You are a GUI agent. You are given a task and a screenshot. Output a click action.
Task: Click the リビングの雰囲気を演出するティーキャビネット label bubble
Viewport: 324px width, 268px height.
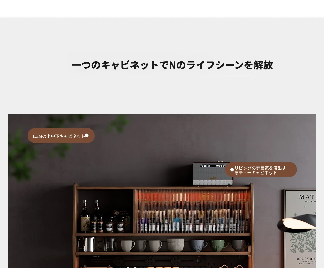click(x=261, y=170)
